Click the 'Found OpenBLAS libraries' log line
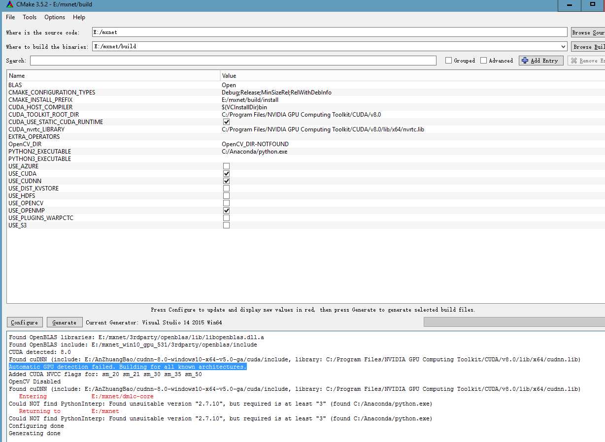Screen dimensions: 605x442 (136, 338)
